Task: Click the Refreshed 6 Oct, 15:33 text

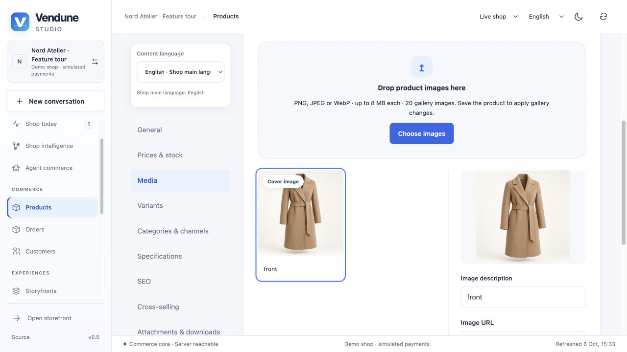Action: pyautogui.click(x=585, y=344)
